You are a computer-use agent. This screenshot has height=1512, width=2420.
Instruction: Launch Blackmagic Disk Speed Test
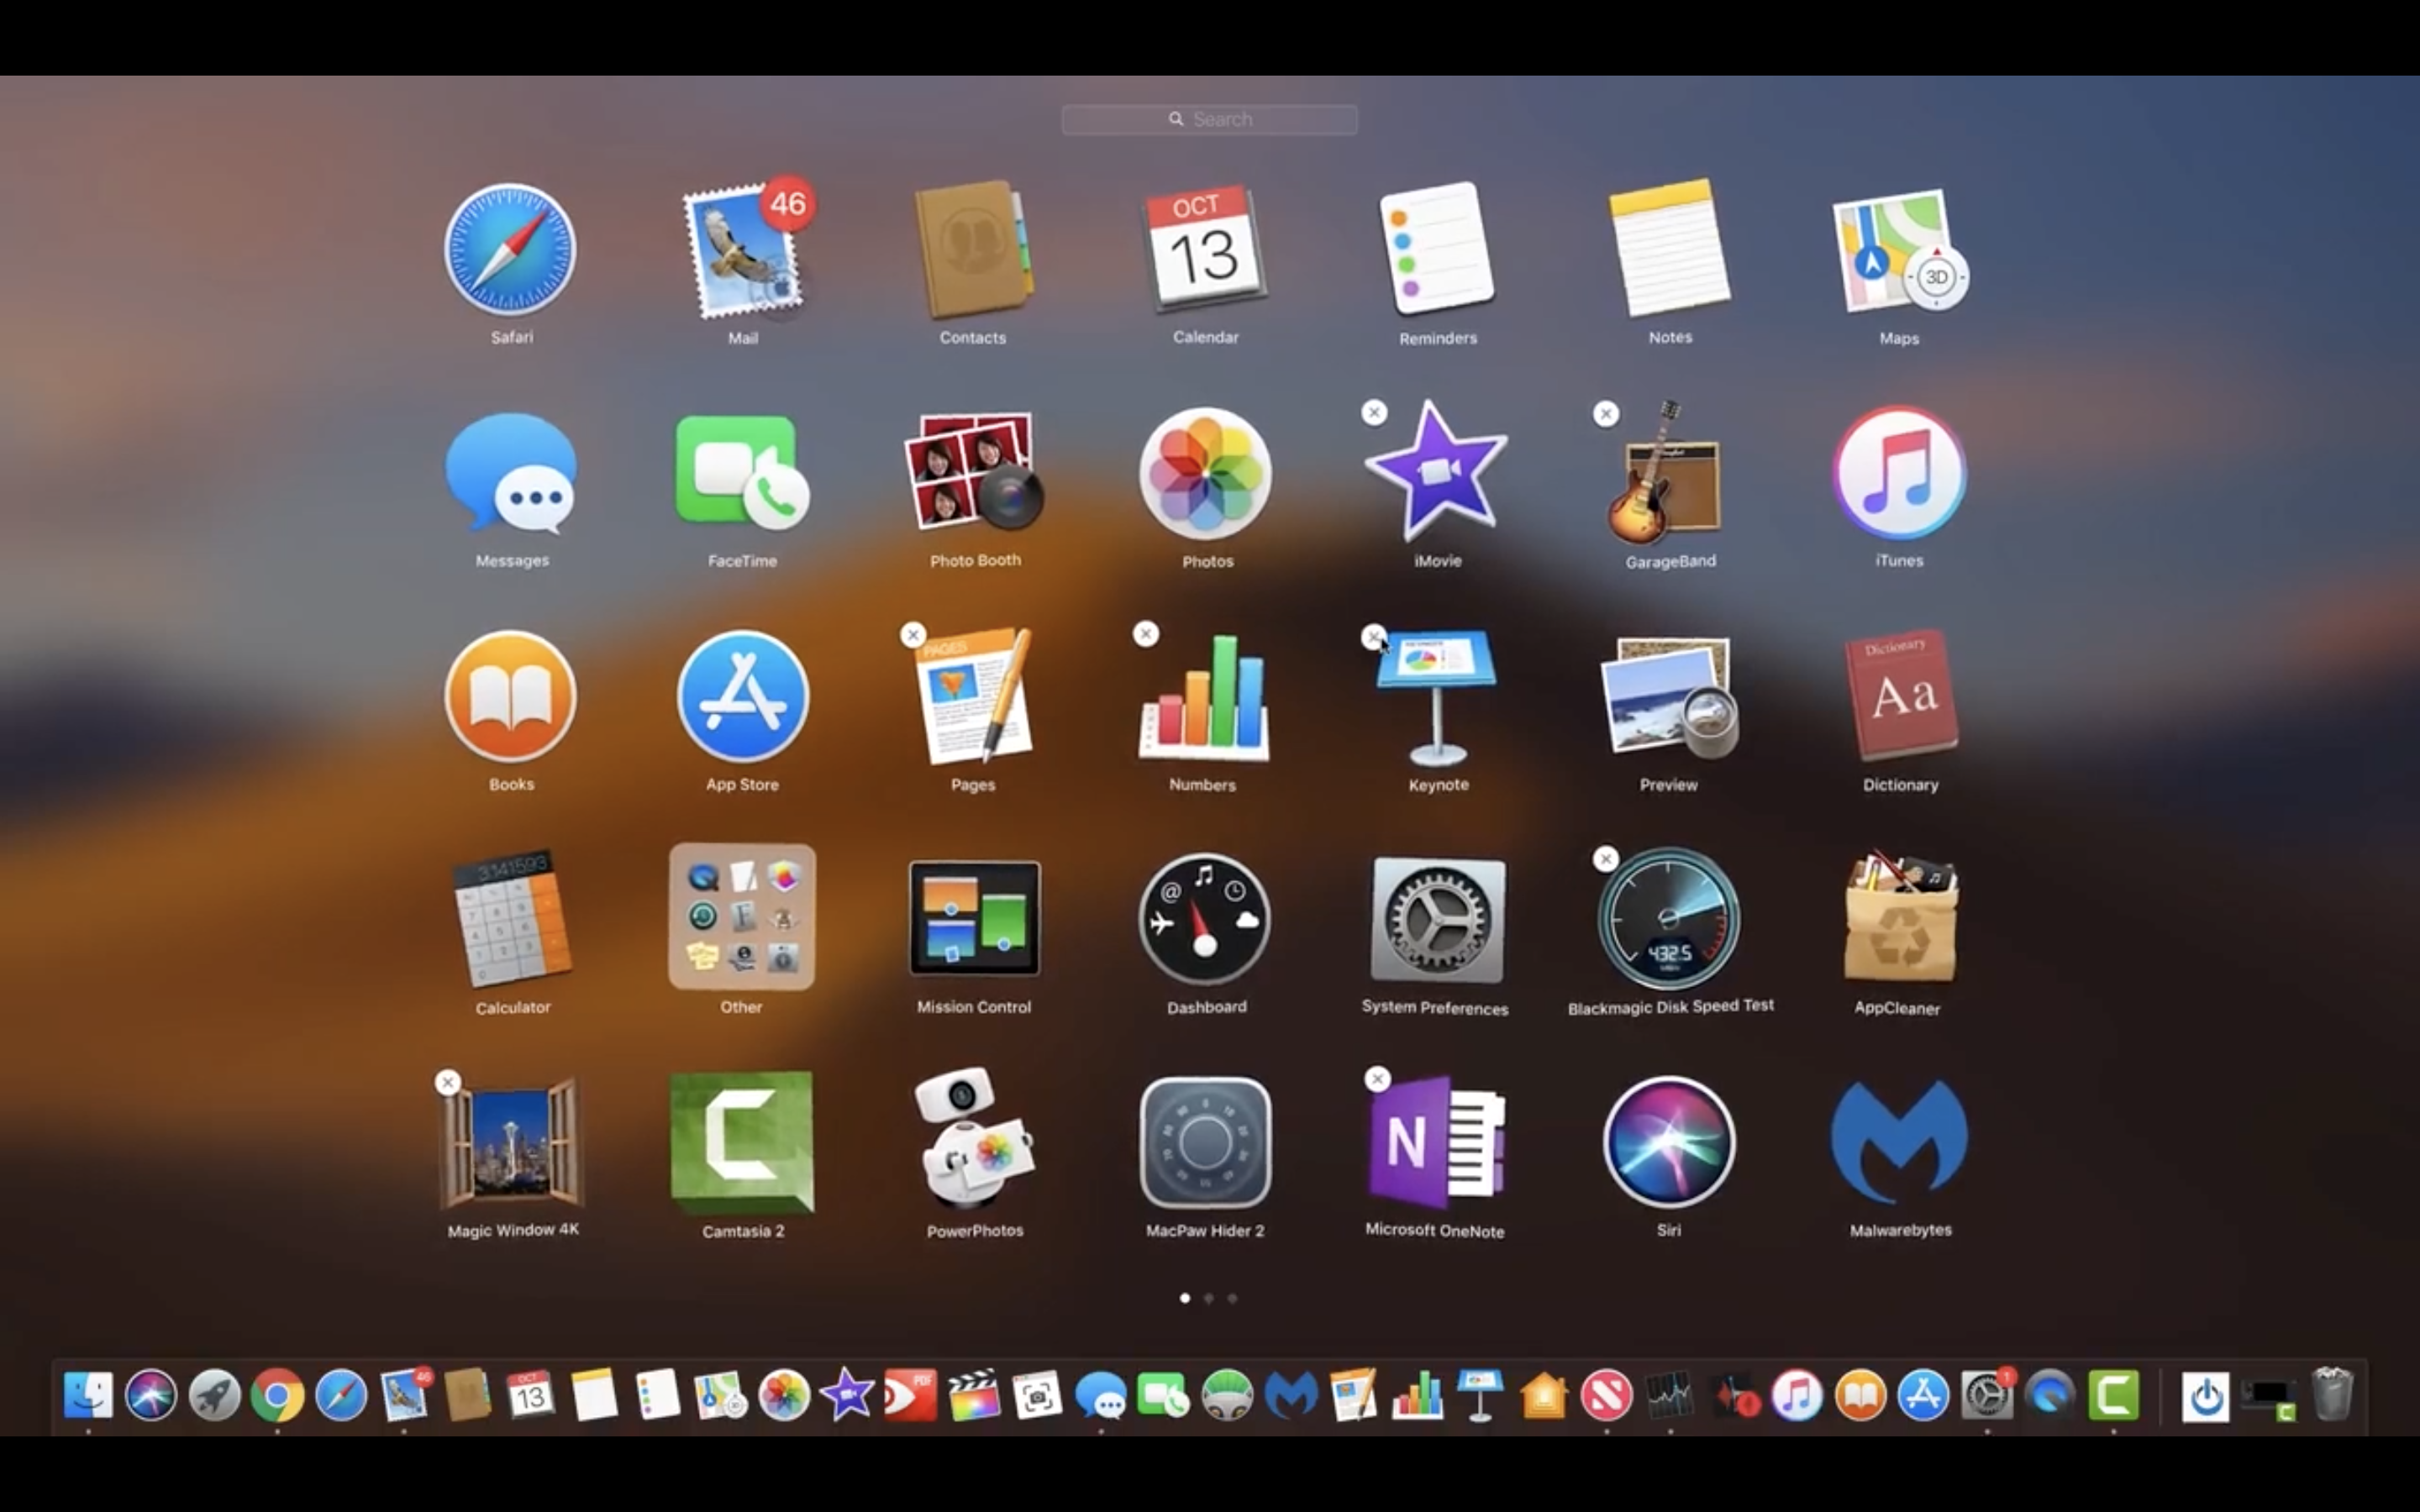click(1669, 920)
